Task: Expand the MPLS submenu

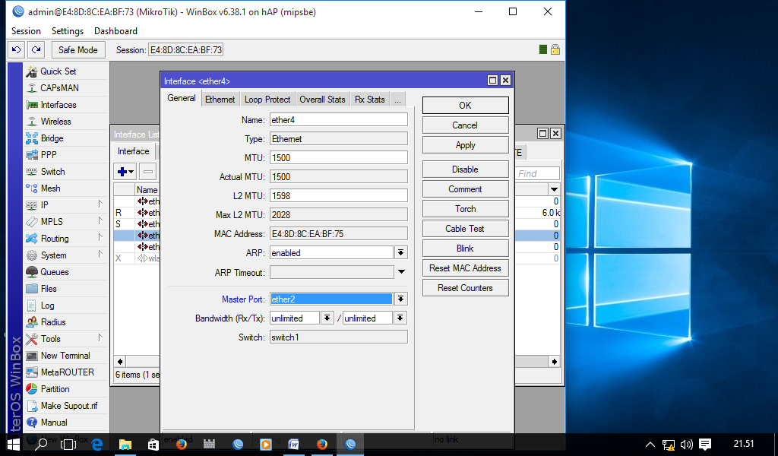Action: click(100, 221)
